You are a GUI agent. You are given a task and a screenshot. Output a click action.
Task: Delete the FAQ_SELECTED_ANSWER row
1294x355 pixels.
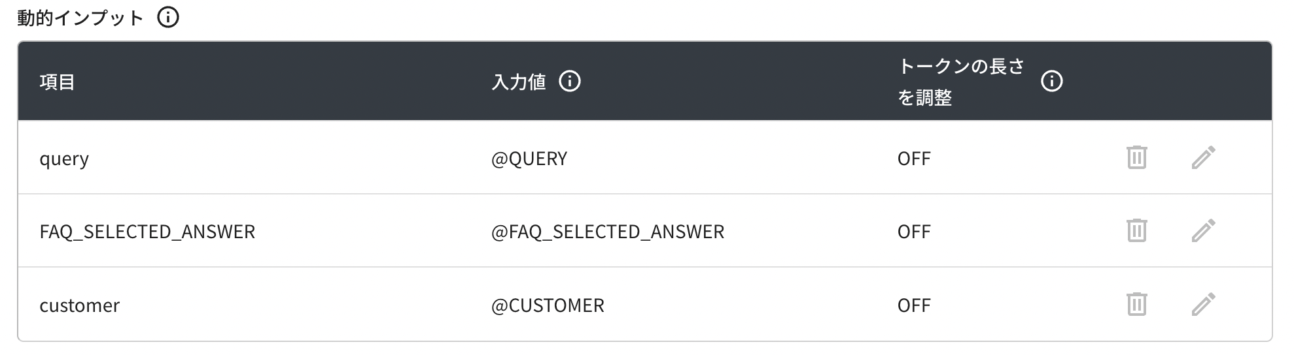coord(1136,230)
